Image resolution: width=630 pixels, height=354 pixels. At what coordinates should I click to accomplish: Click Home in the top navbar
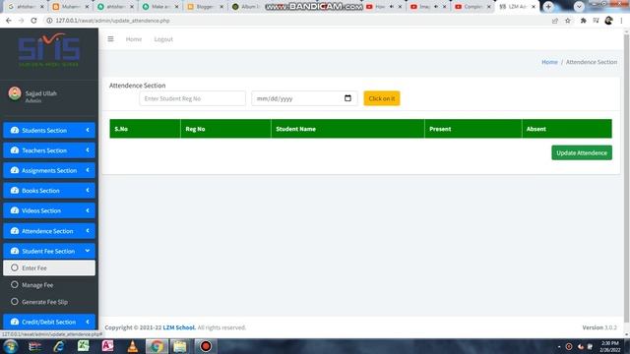click(x=134, y=39)
